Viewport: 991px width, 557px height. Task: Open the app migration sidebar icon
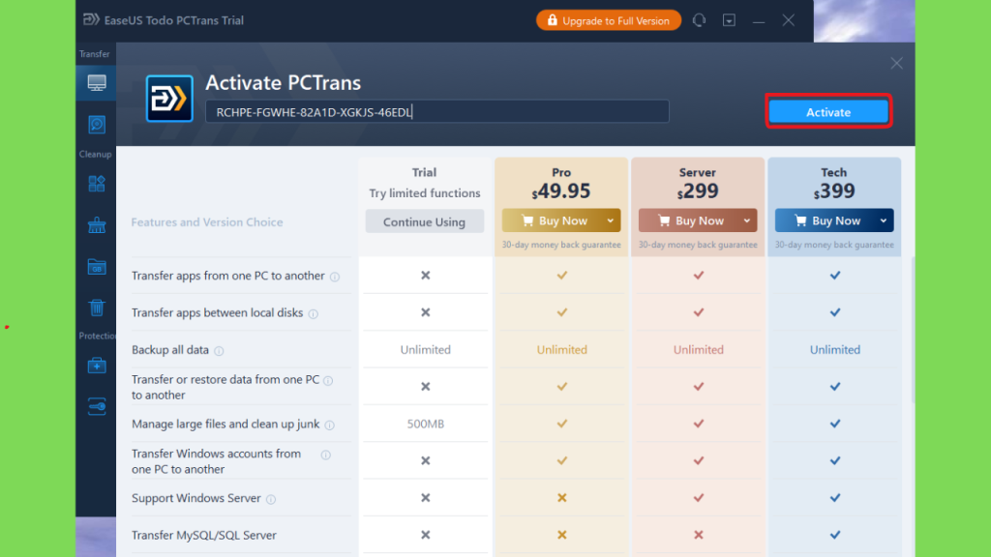[x=97, y=184]
